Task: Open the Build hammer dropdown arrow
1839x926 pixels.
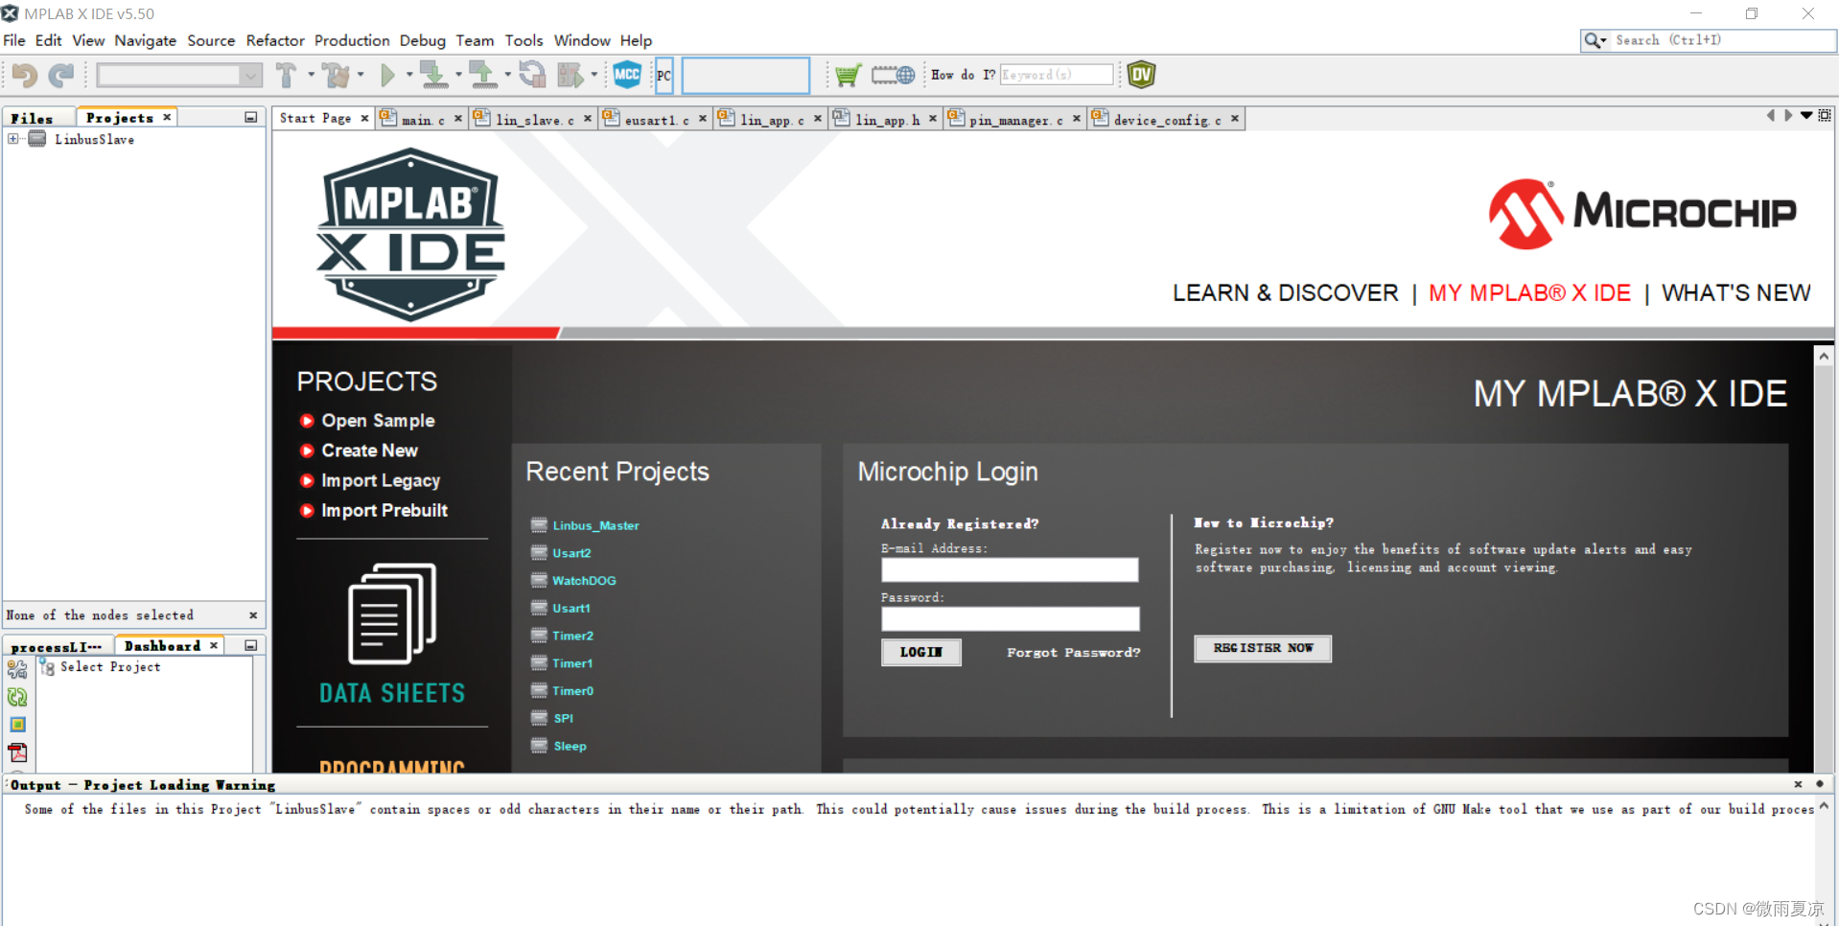Action: (311, 75)
